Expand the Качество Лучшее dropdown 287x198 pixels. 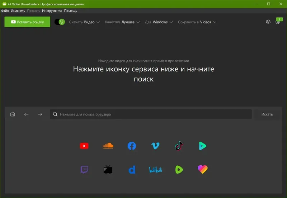(122, 22)
